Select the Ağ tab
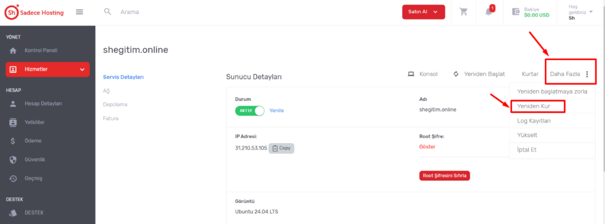Image resolution: width=605 pixels, height=224 pixels. click(x=106, y=91)
